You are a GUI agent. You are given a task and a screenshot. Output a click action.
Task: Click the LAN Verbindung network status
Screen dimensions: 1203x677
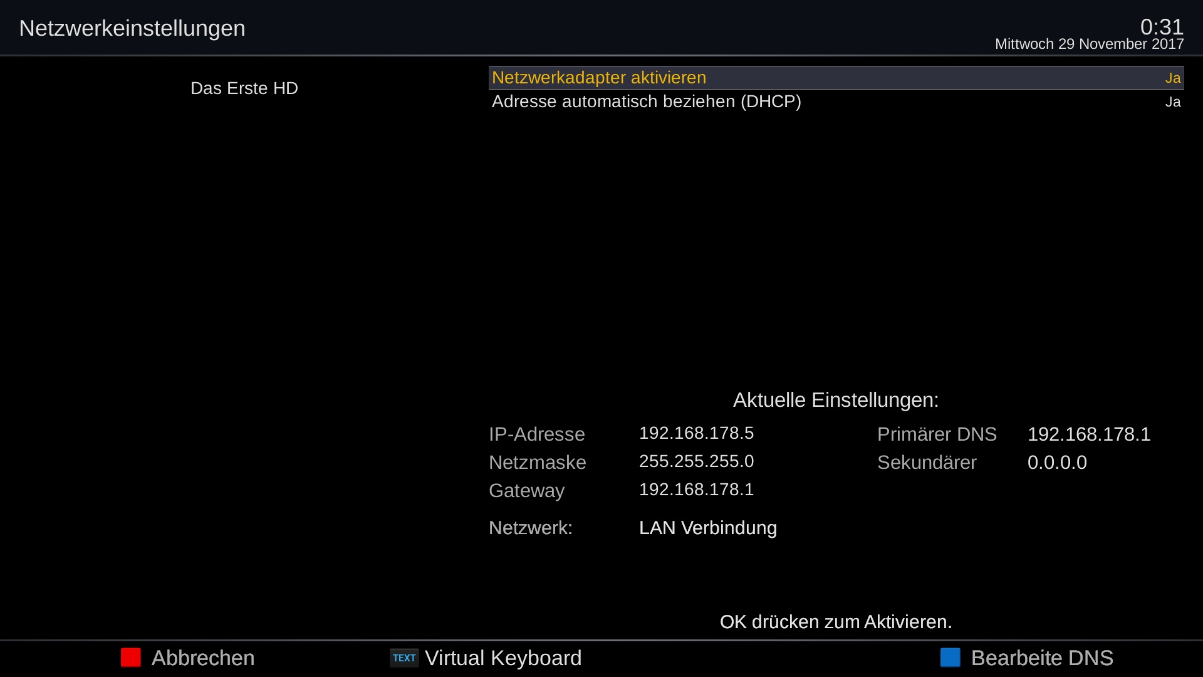coord(708,528)
